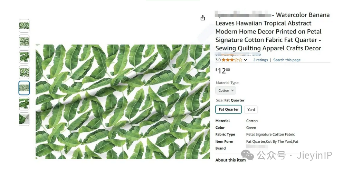The image size is (343, 169).
Task: Select the fourth gallery thumbnail
Action: pos(24,72)
